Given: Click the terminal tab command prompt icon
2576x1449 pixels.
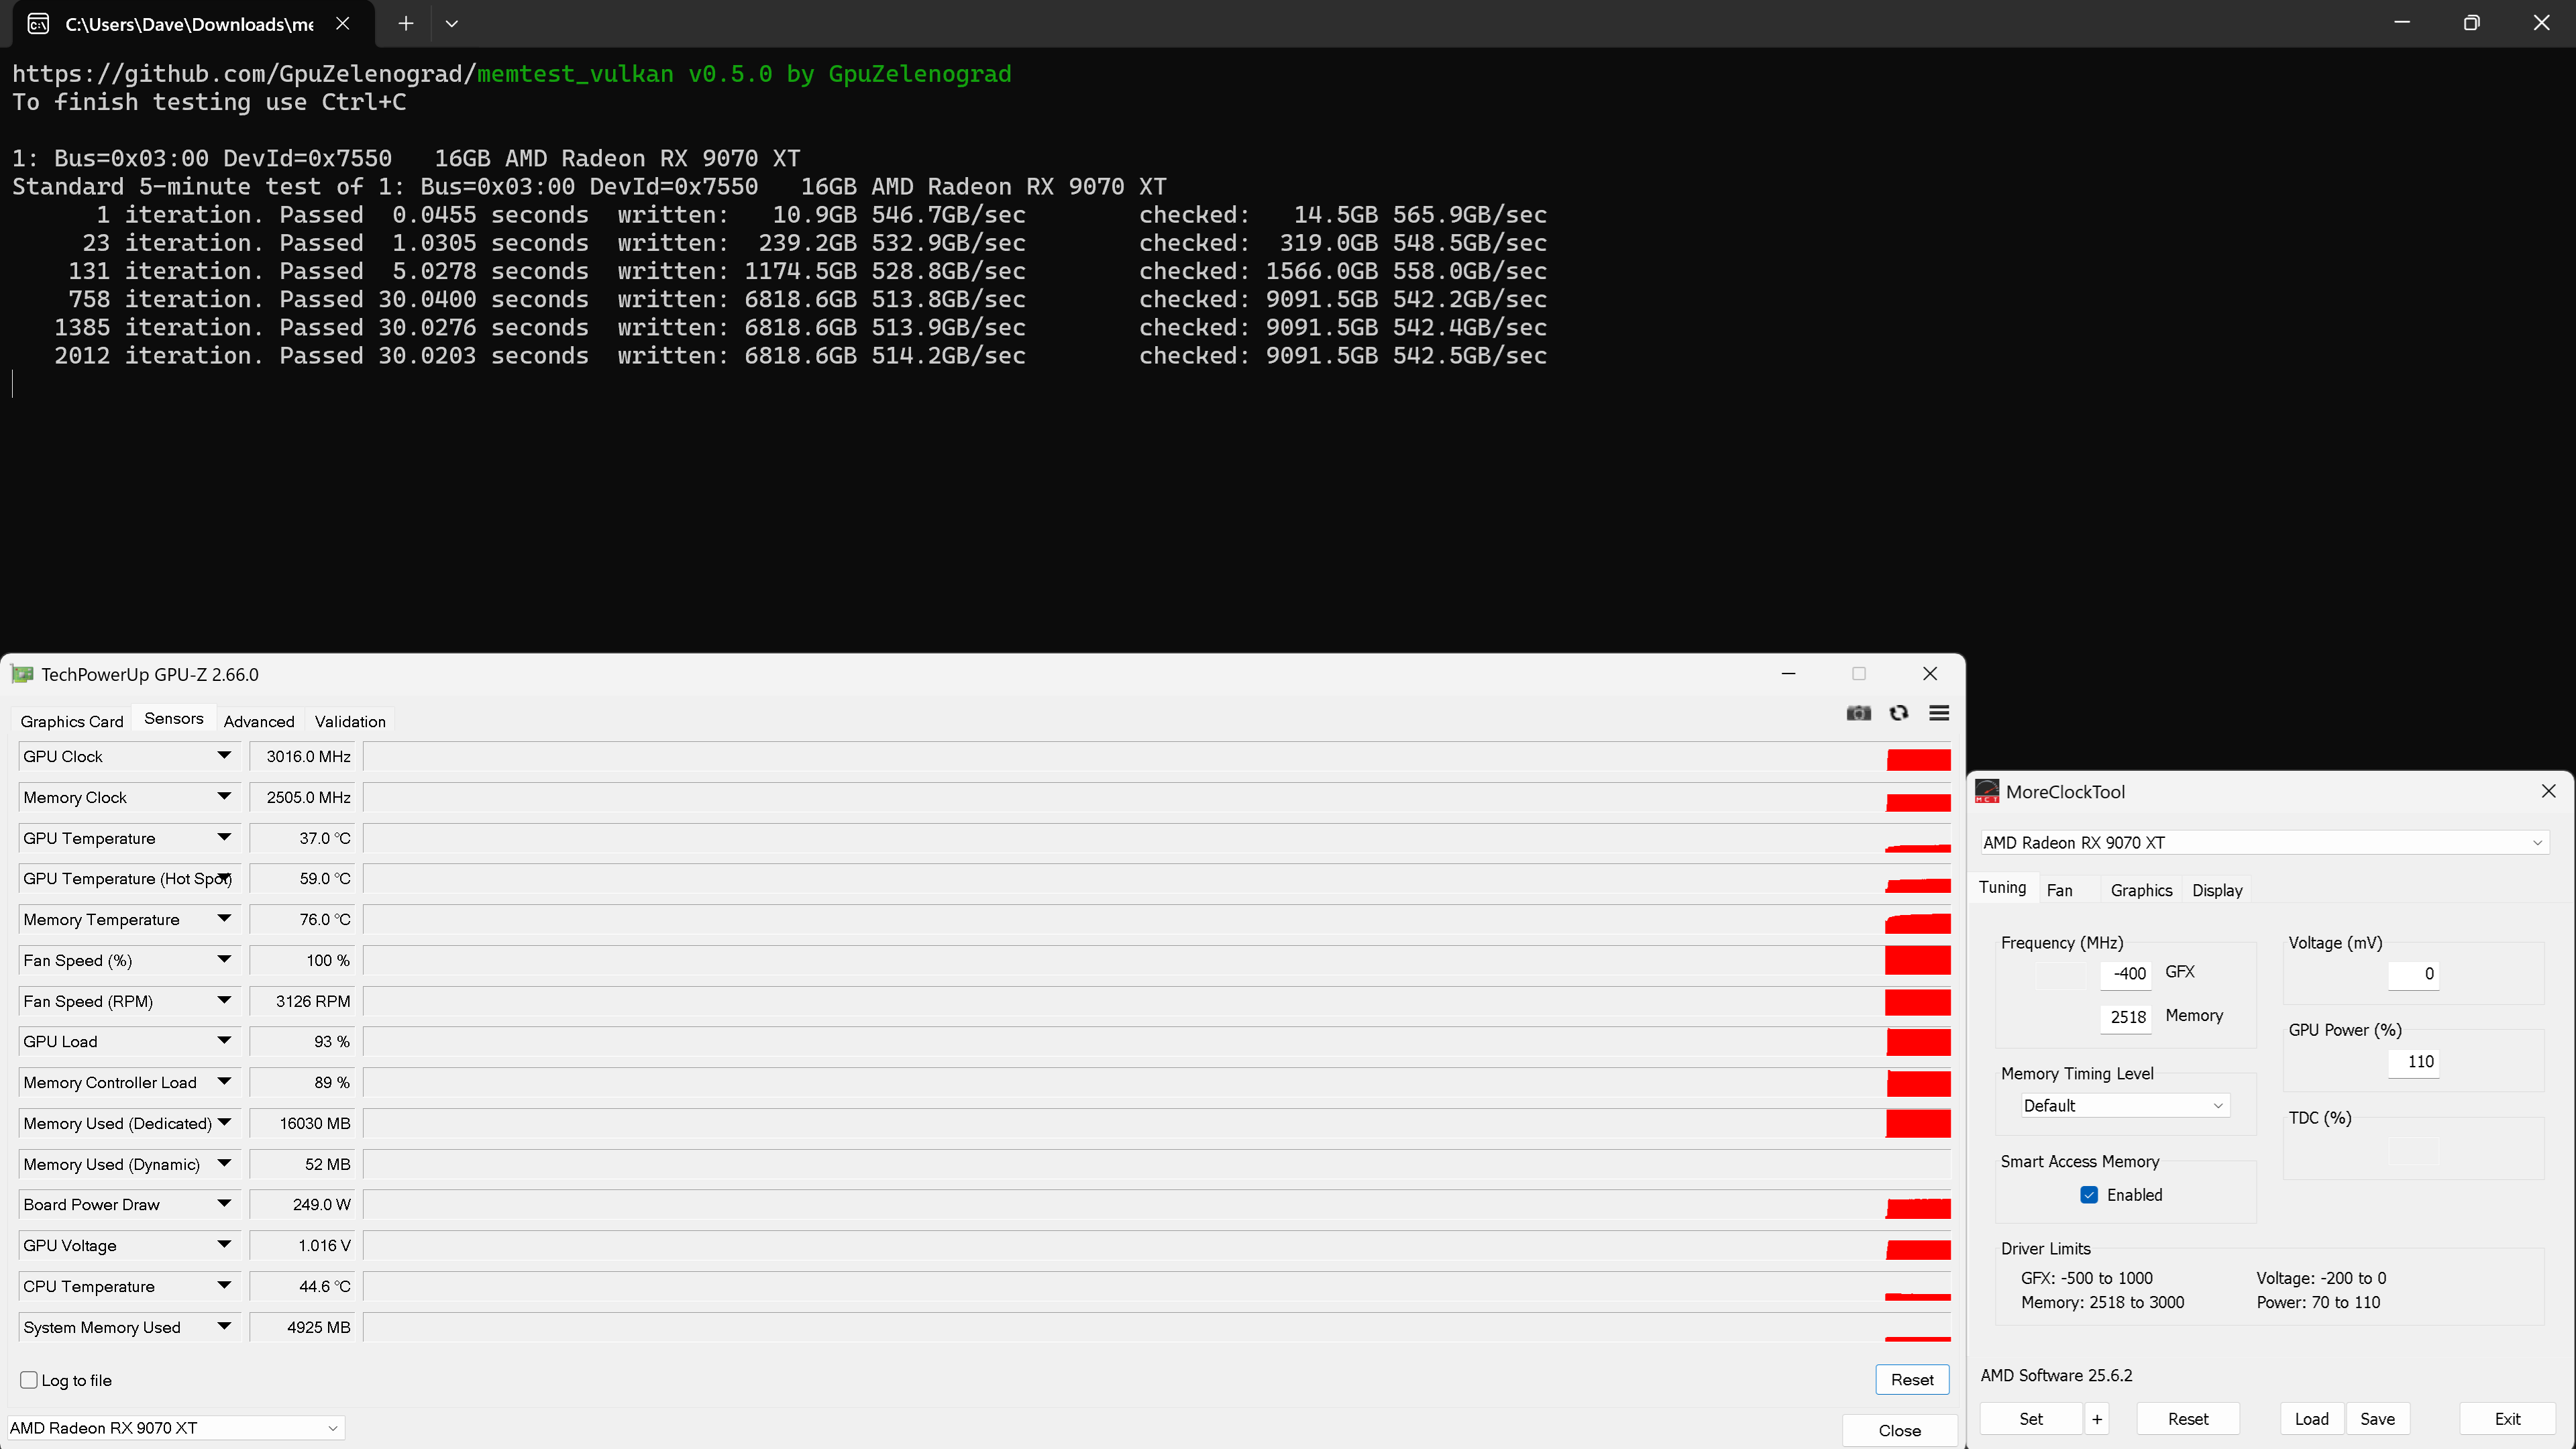Looking at the screenshot, I should (x=38, y=23).
